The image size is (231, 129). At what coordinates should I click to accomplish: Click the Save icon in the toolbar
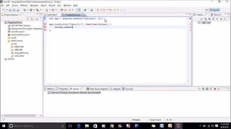tap(10, 10)
